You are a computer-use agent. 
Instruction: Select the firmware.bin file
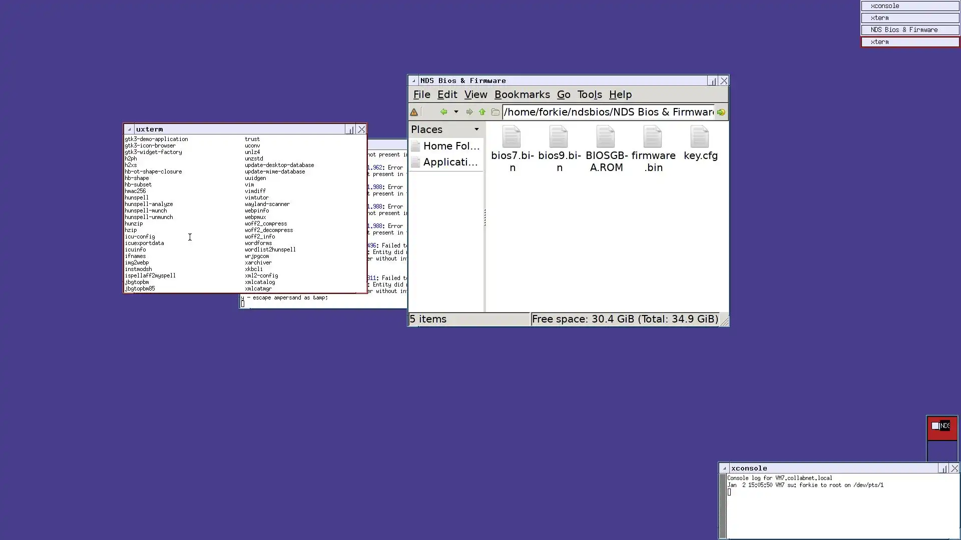coord(653,137)
